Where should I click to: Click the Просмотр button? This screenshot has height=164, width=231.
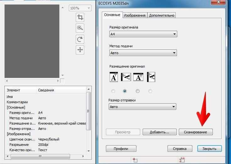pos(123,132)
